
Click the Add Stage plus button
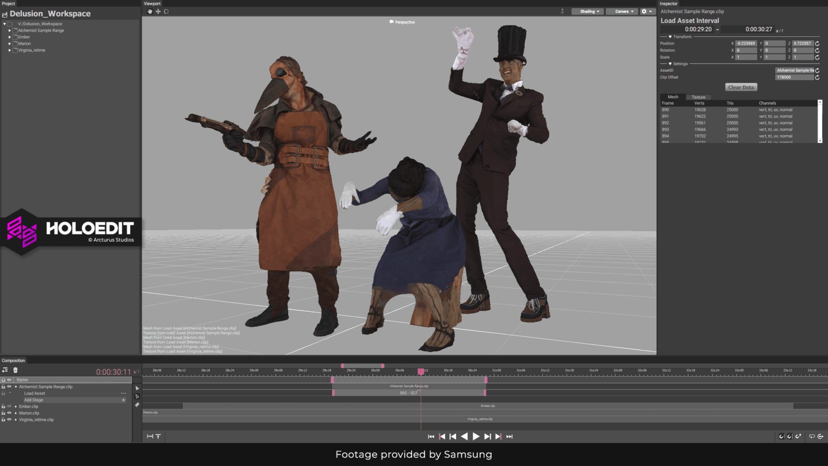tap(123, 400)
